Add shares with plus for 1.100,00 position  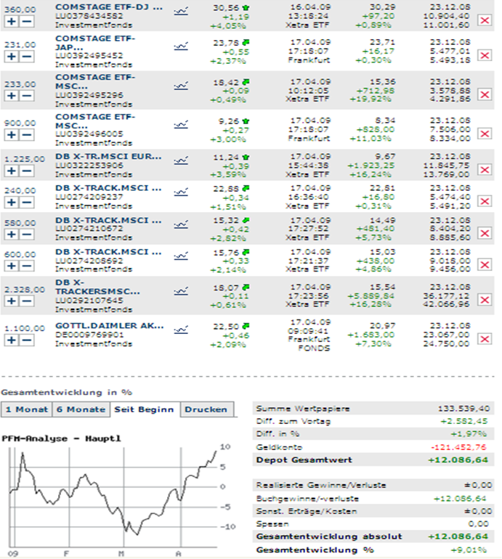[12, 340]
